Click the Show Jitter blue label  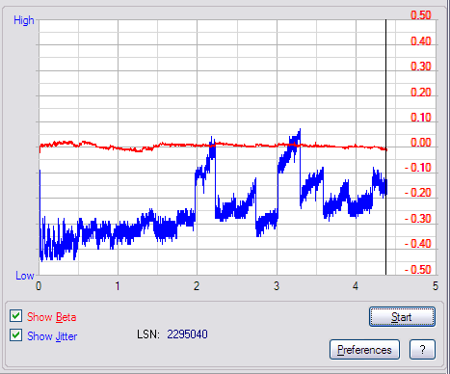[x=52, y=336]
